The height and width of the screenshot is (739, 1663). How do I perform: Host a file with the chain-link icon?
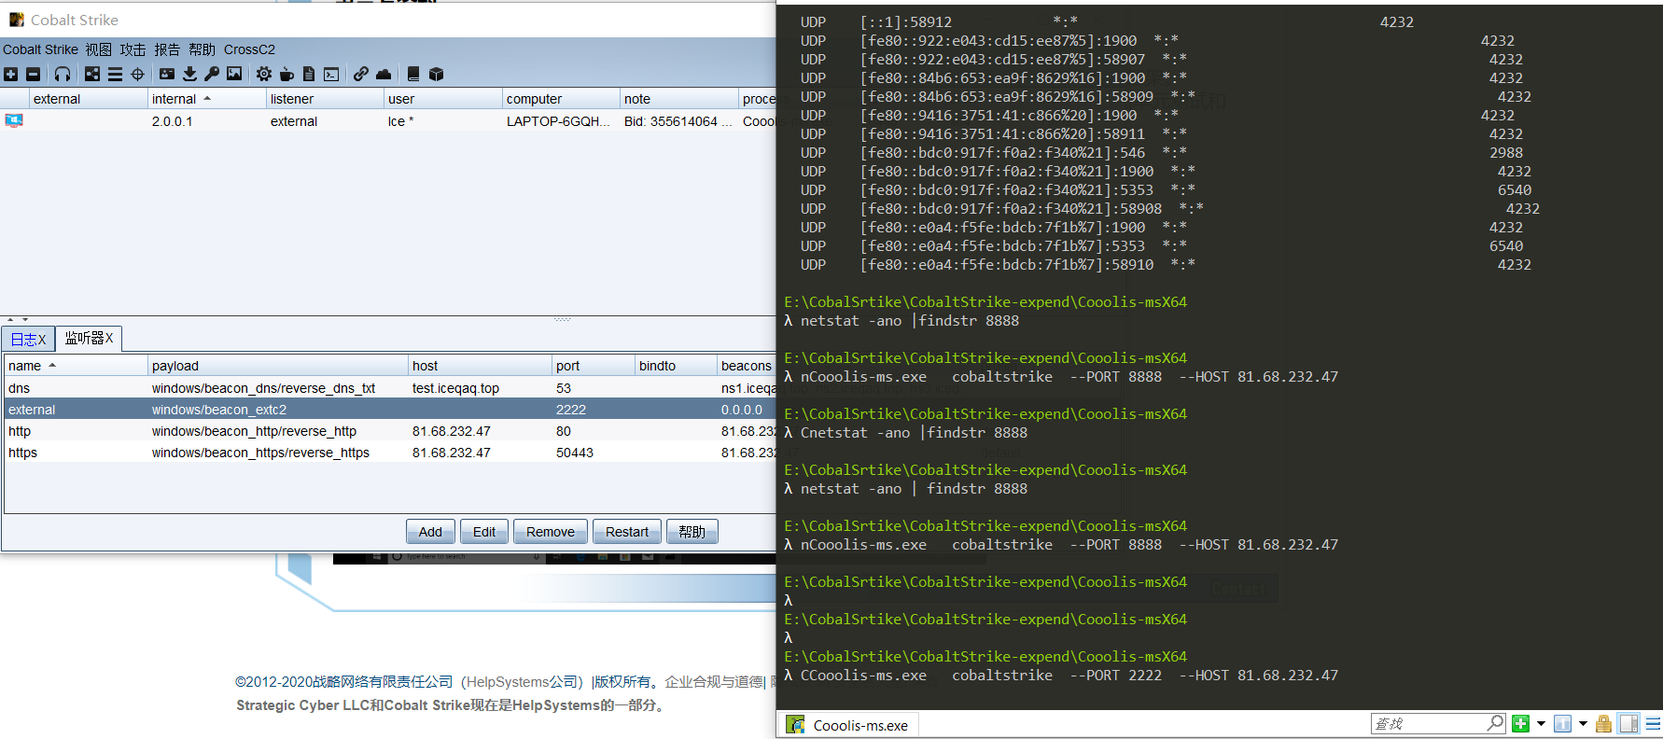pos(360,74)
